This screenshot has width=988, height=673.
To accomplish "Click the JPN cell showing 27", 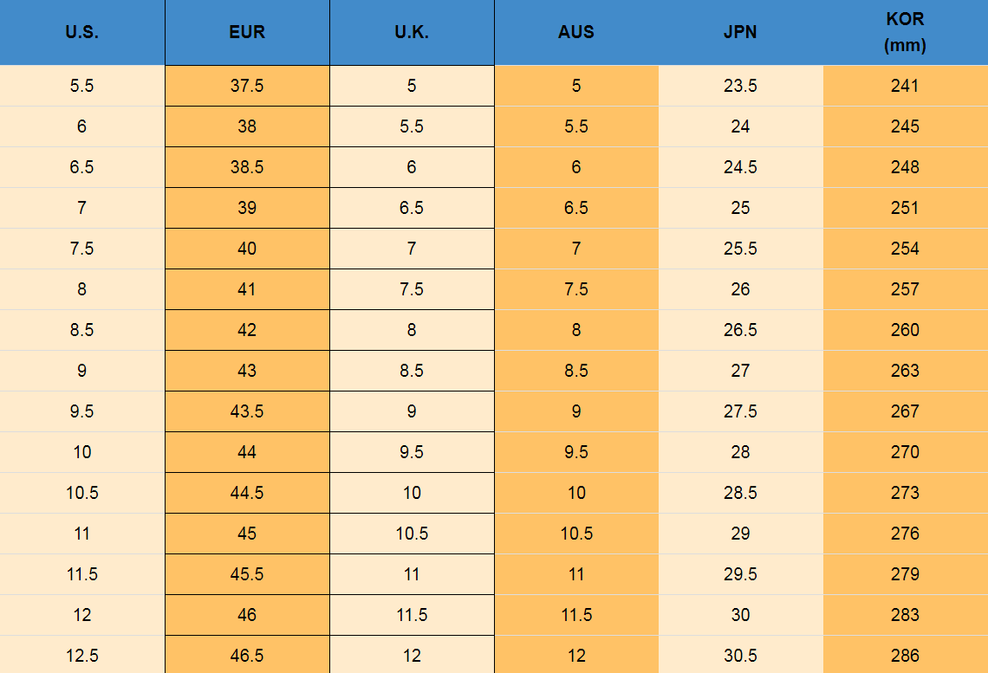I will pos(740,371).
